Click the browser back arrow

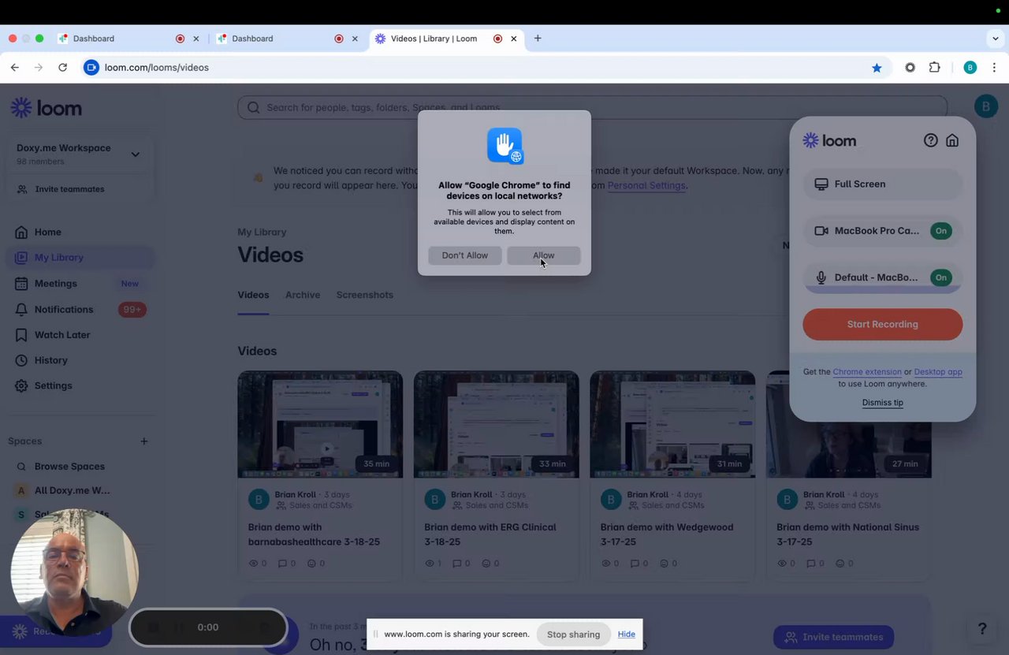tap(15, 68)
